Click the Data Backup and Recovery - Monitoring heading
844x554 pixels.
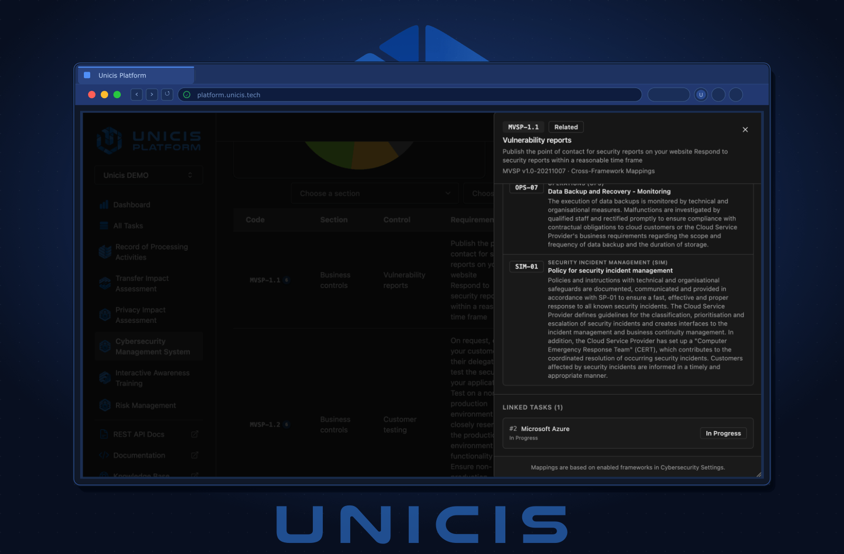point(609,192)
